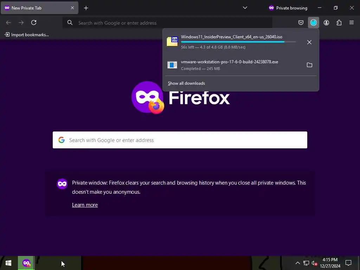Screen dimensions: 360x270
Task: Click the Windows11_InsiderPreview ISO file name
Action: point(231,37)
